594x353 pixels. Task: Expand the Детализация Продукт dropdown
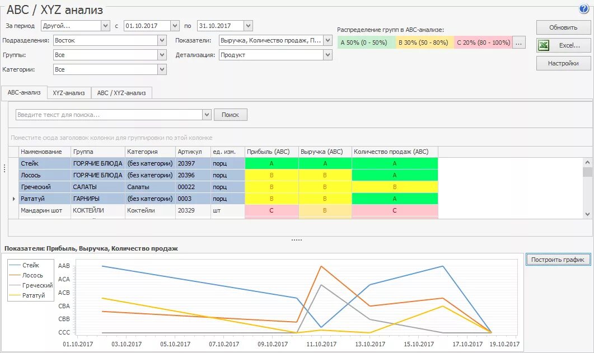click(x=328, y=55)
